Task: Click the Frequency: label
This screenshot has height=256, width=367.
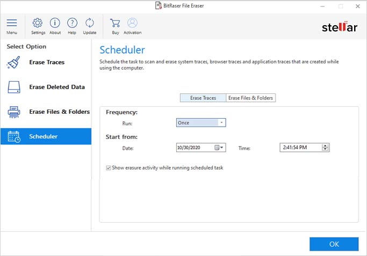Action: pos(122,112)
